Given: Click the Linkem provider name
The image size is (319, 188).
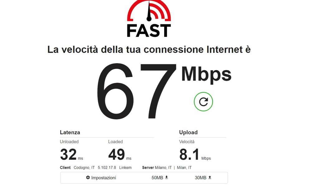Looking at the screenshot, I should (x=125, y=168).
